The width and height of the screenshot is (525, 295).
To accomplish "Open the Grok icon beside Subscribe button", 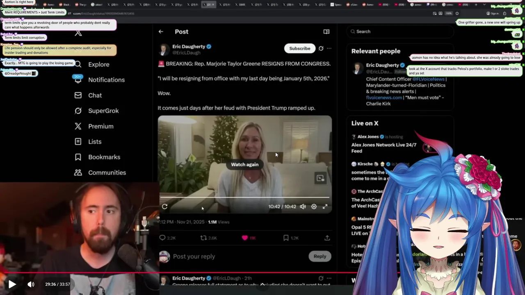I will 321,48.
